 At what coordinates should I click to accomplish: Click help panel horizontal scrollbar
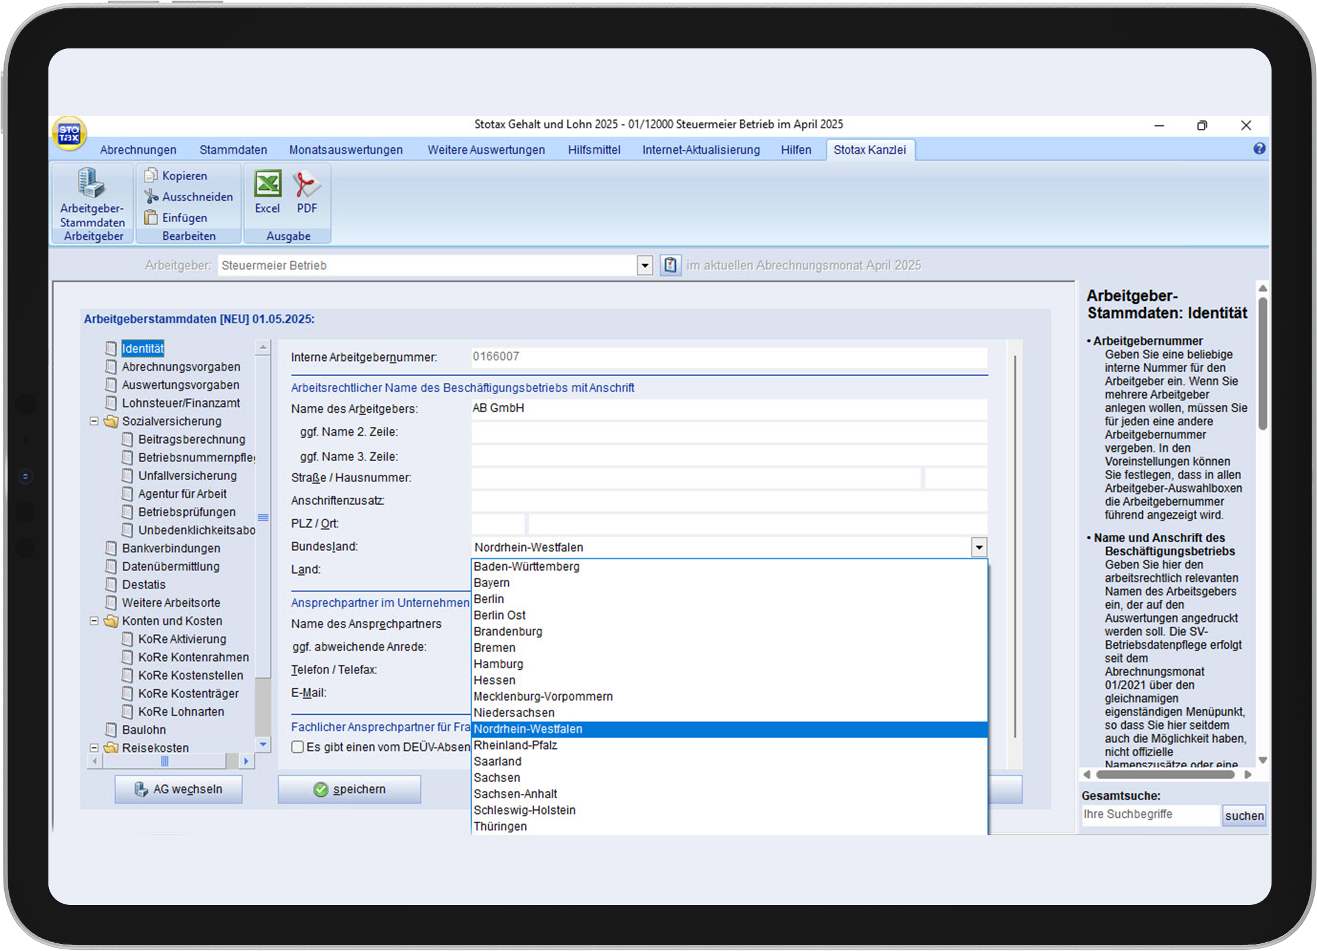pos(1165,775)
